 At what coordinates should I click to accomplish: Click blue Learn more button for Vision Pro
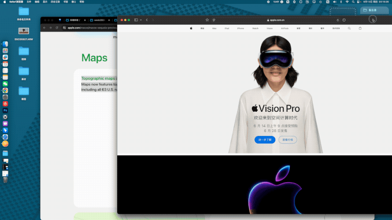pyautogui.click(x=265, y=139)
